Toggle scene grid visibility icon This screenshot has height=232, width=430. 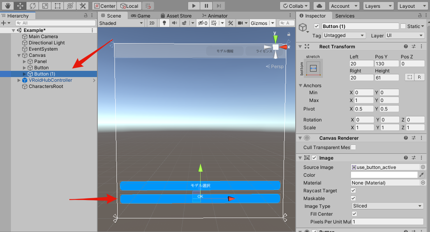tap(214, 23)
